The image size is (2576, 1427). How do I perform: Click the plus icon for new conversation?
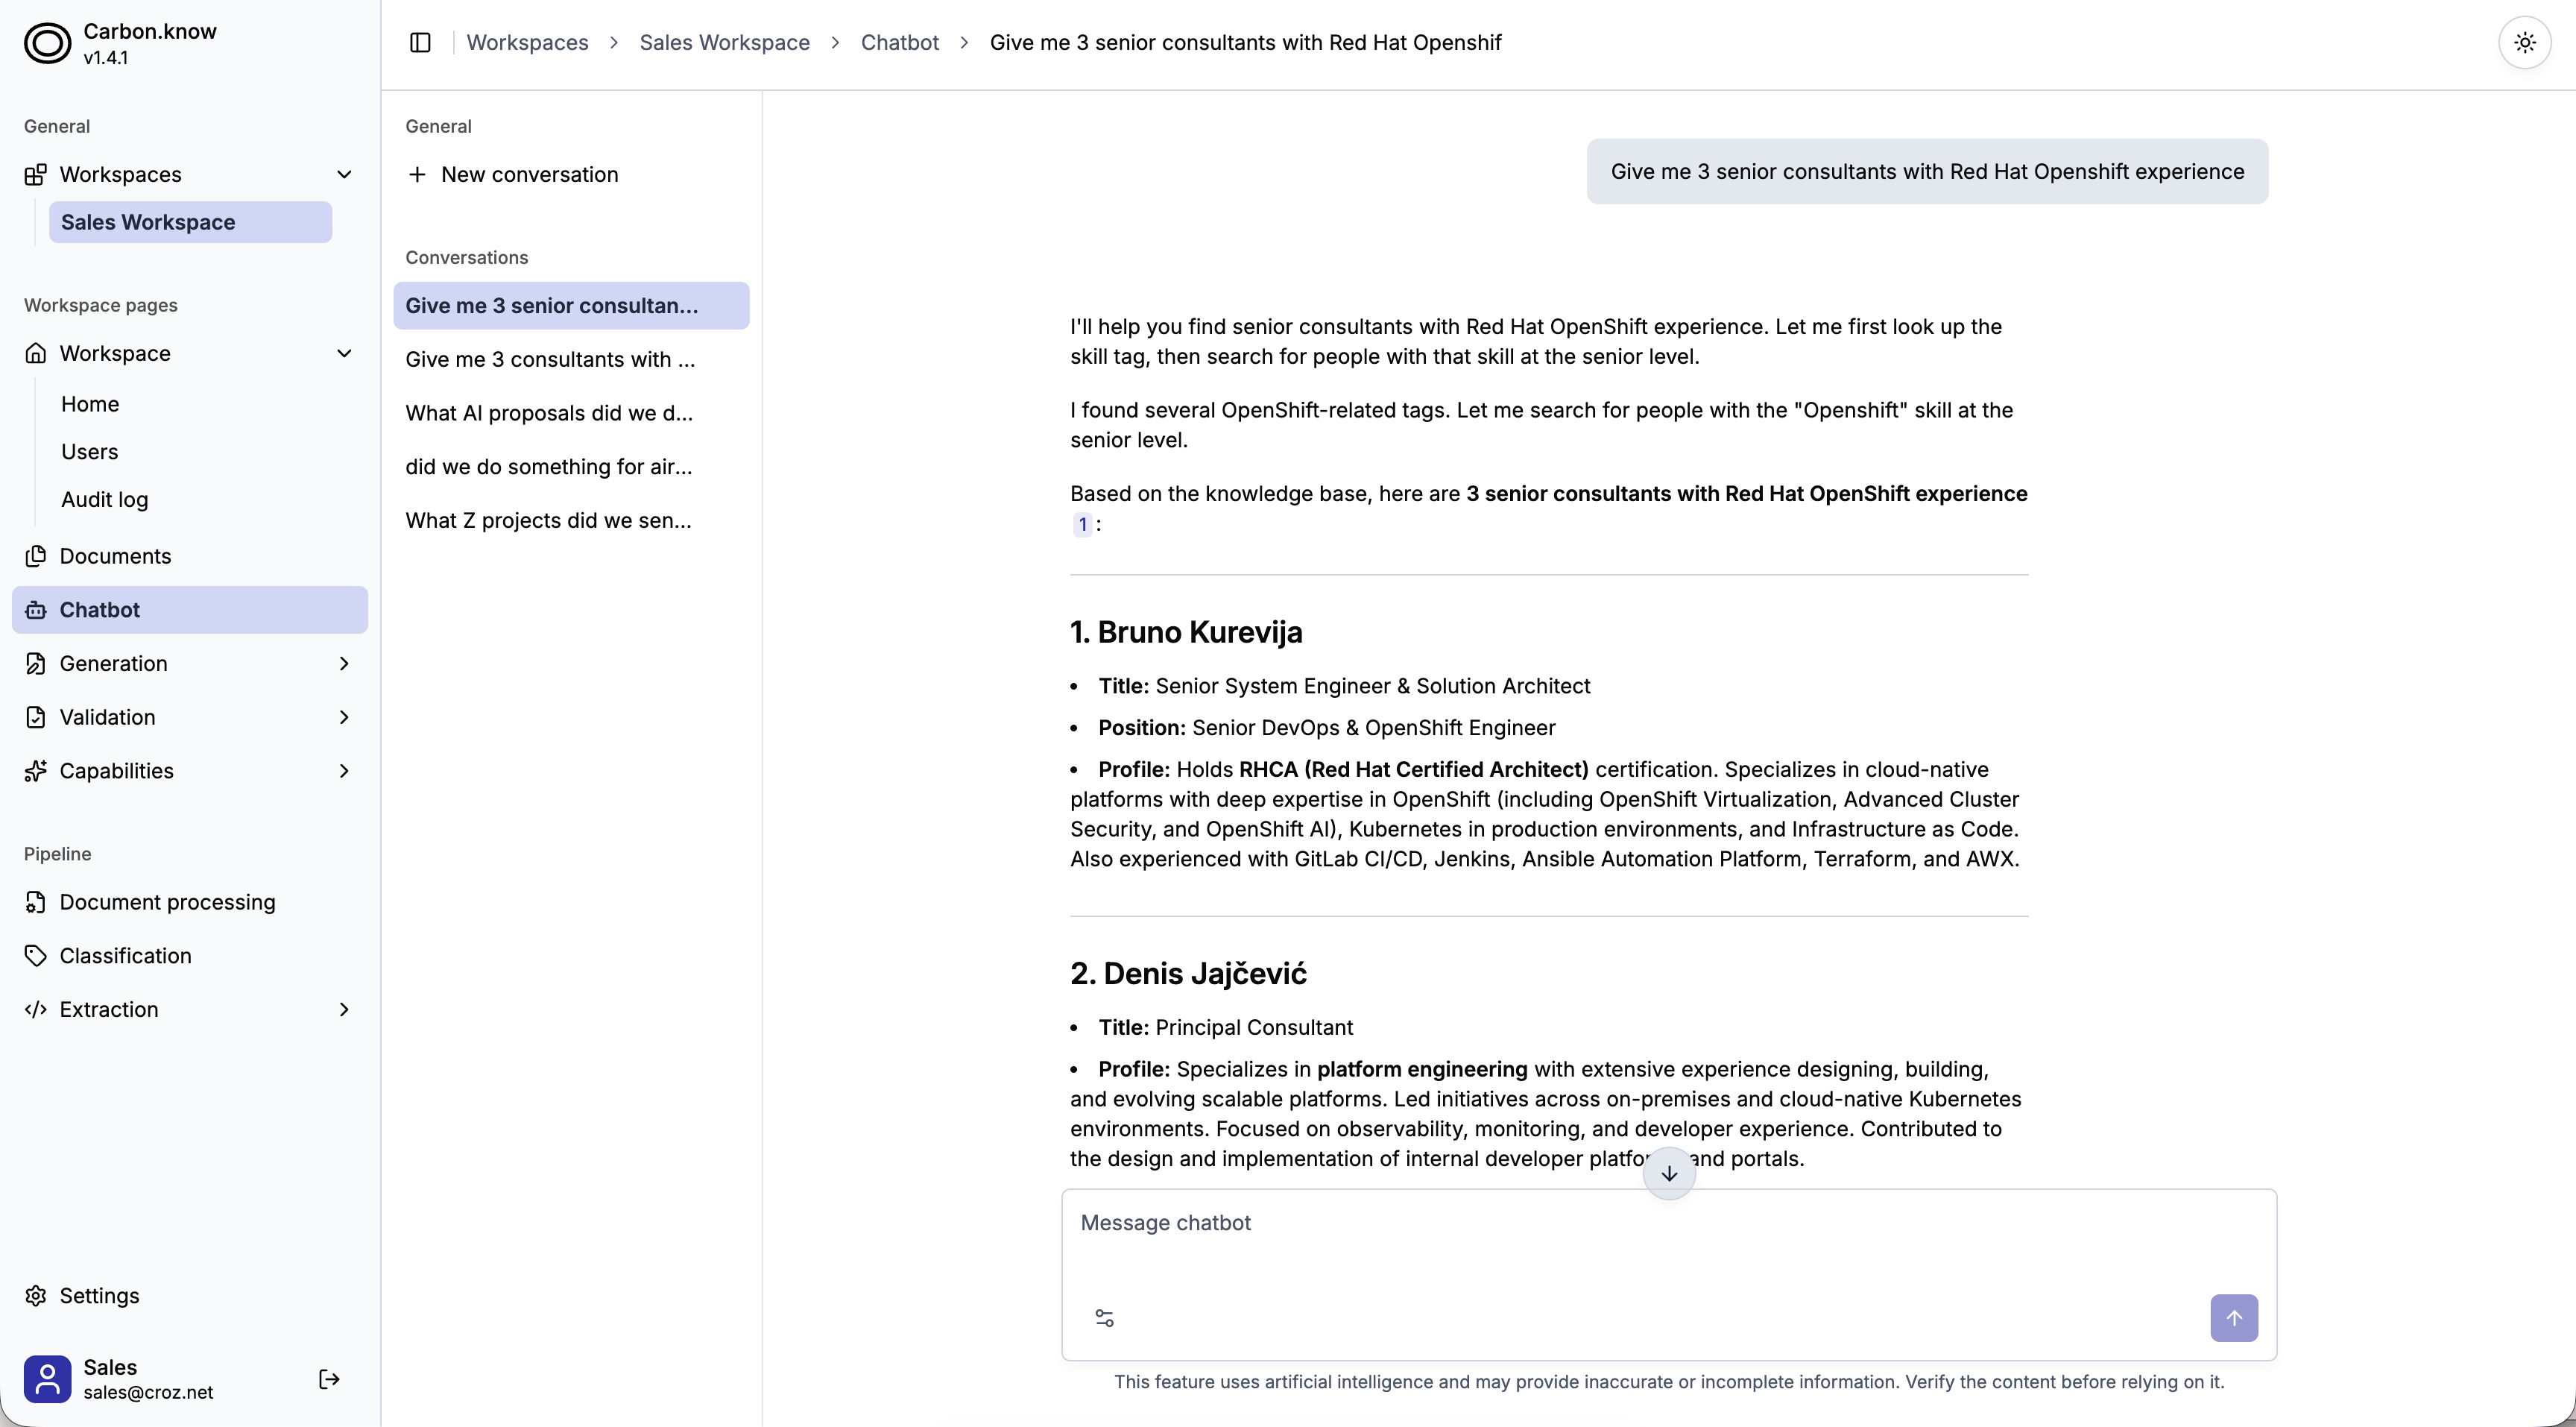[417, 174]
